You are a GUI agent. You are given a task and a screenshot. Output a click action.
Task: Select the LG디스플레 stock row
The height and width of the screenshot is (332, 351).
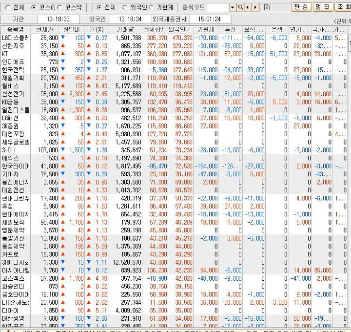[x=174, y=38]
